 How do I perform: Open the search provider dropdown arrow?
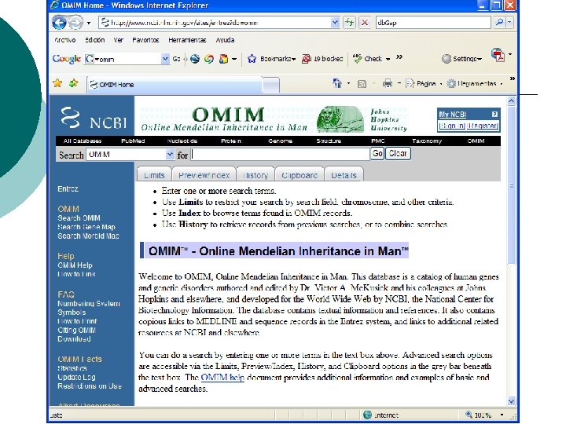(x=509, y=22)
